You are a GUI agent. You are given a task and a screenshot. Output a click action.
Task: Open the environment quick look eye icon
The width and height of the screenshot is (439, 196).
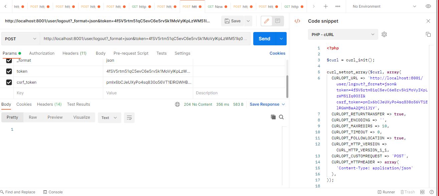click(428, 6)
